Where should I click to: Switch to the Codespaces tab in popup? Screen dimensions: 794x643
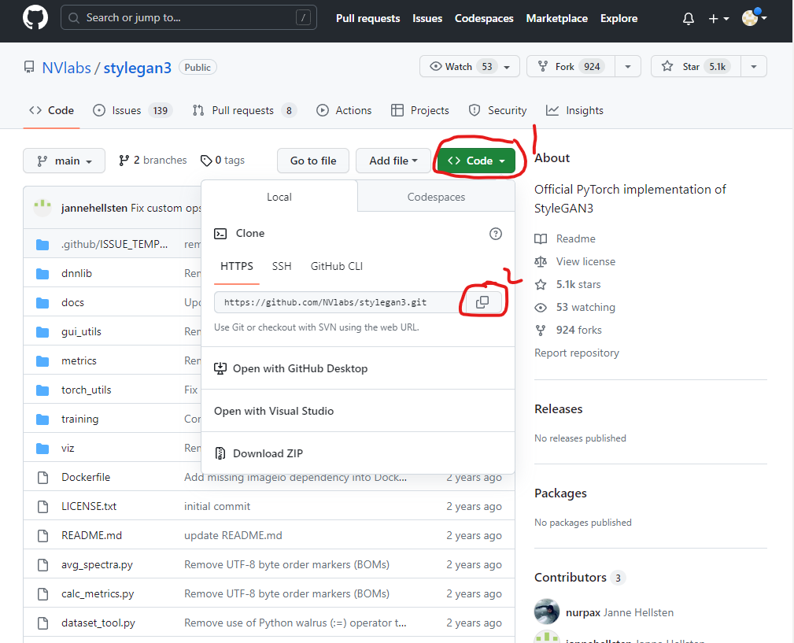click(436, 197)
